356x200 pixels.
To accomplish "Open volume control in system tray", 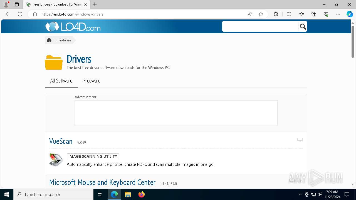I will 320,194.
